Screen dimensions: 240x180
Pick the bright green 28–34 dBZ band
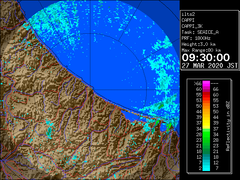click(206, 134)
